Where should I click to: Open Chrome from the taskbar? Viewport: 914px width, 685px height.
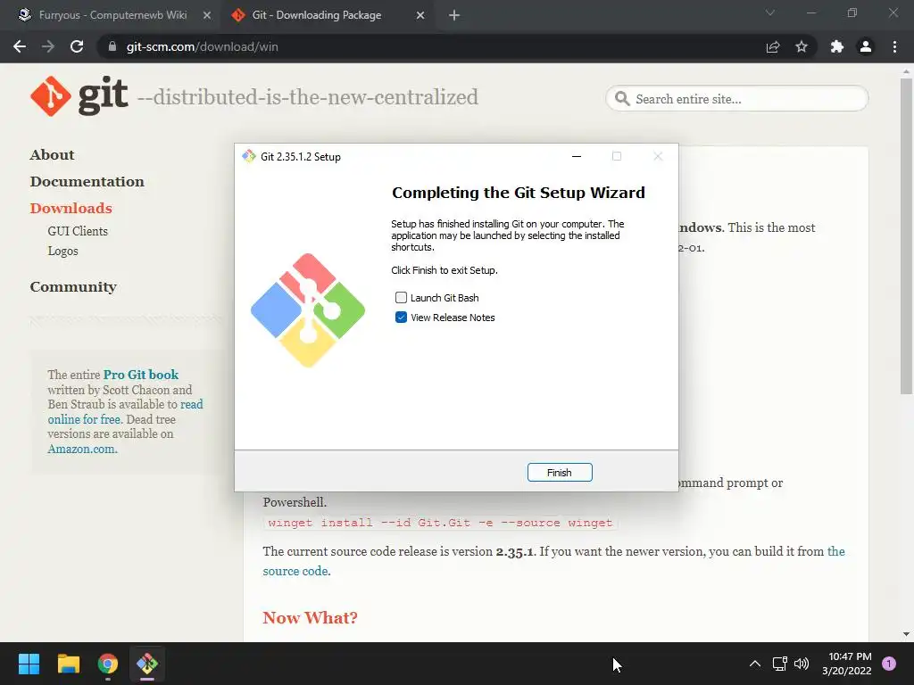107,664
